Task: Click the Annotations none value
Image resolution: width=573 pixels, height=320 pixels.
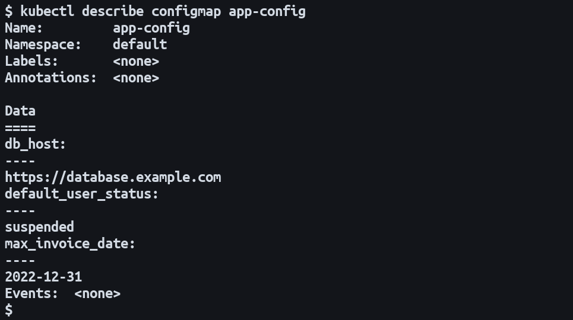Action: (135, 78)
